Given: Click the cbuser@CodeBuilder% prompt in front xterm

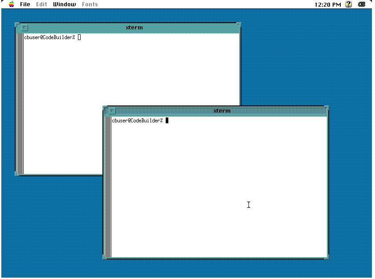Looking at the screenshot, I should [x=137, y=121].
